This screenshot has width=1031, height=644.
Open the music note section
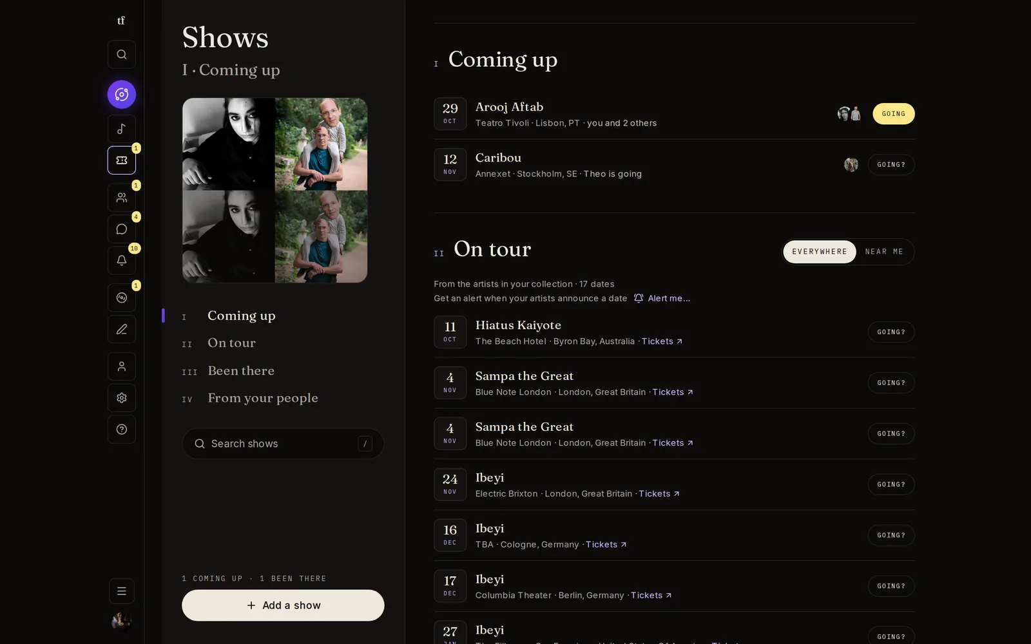121,129
